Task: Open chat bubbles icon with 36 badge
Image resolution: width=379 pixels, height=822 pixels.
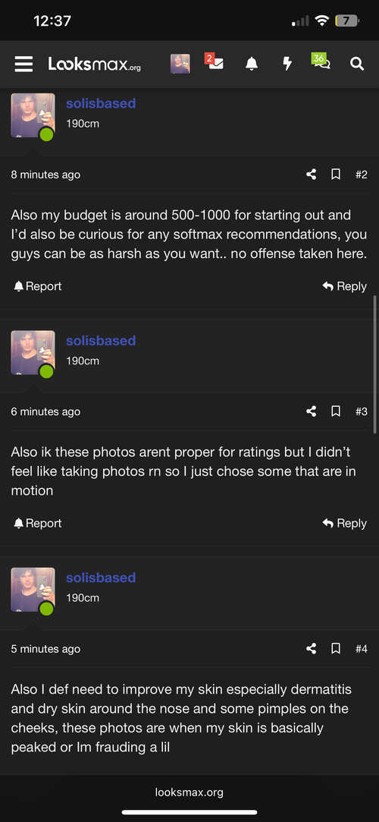Action: click(x=321, y=62)
